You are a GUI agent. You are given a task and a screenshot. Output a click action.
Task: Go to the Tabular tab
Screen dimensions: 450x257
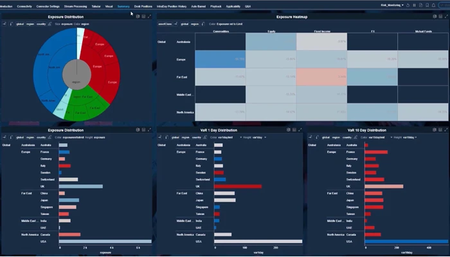click(96, 6)
